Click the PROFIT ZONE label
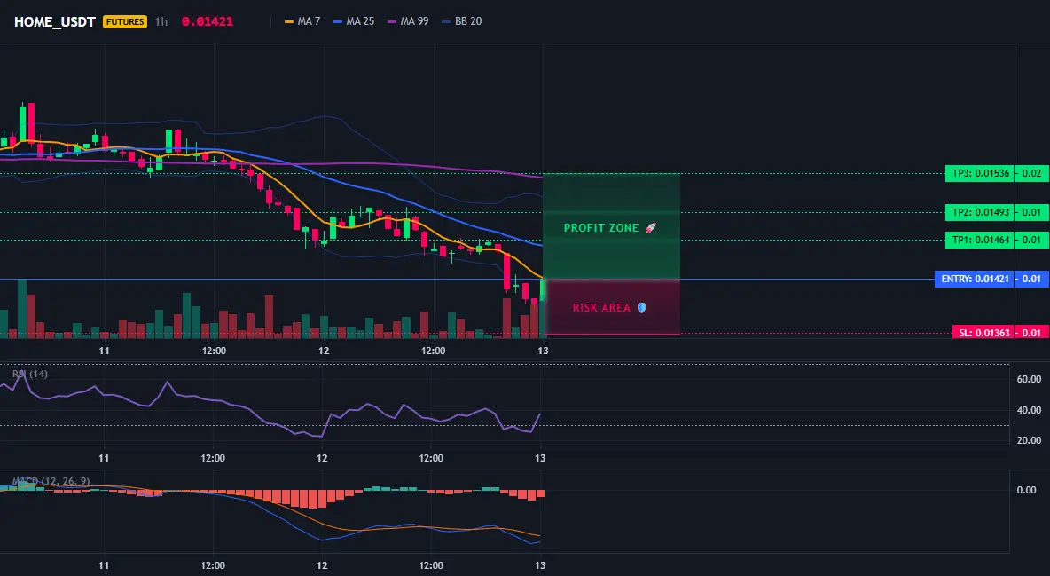The image size is (1050, 576). 601,228
